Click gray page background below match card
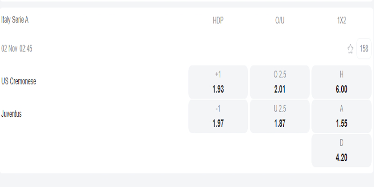The image size is (374, 187). tap(187, 180)
